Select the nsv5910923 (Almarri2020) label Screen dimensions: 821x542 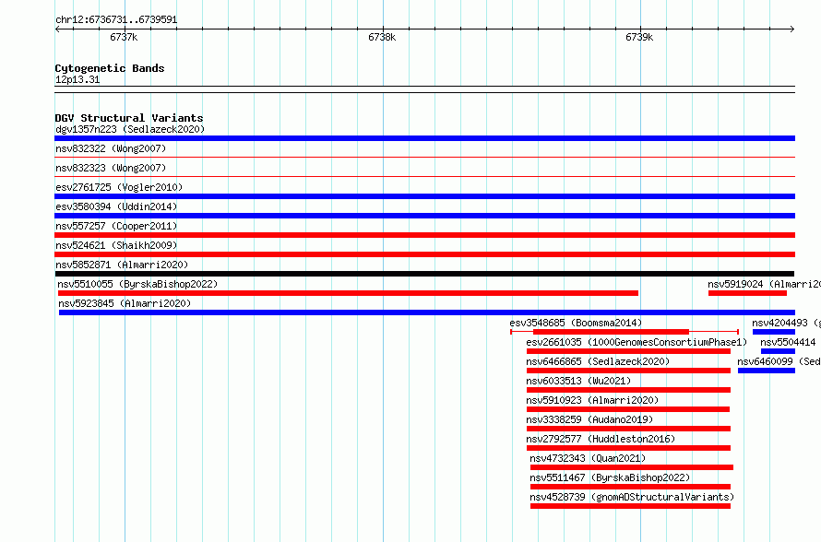pyautogui.click(x=592, y=400)
